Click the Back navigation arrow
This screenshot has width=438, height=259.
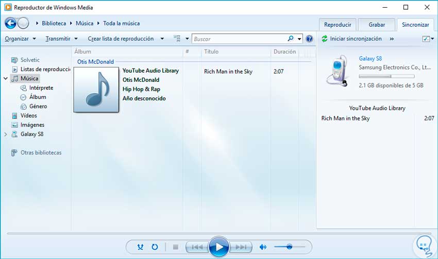coord(11,23)
